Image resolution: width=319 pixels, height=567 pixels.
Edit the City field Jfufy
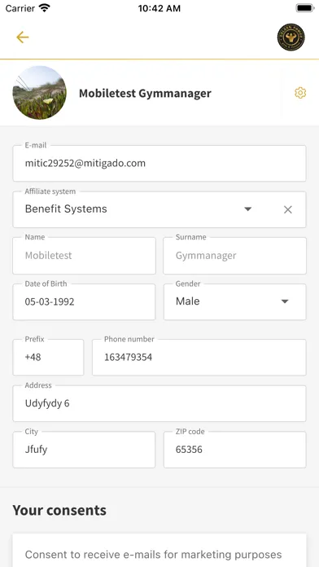(x=84, y=450)
